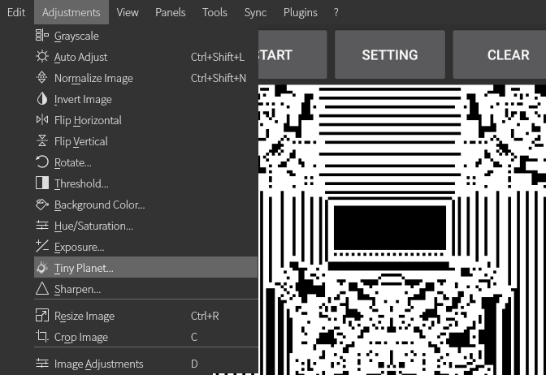This screenshot has width=546, height=375.
Task: Open the Sync menu
Action: coord(255,12)
